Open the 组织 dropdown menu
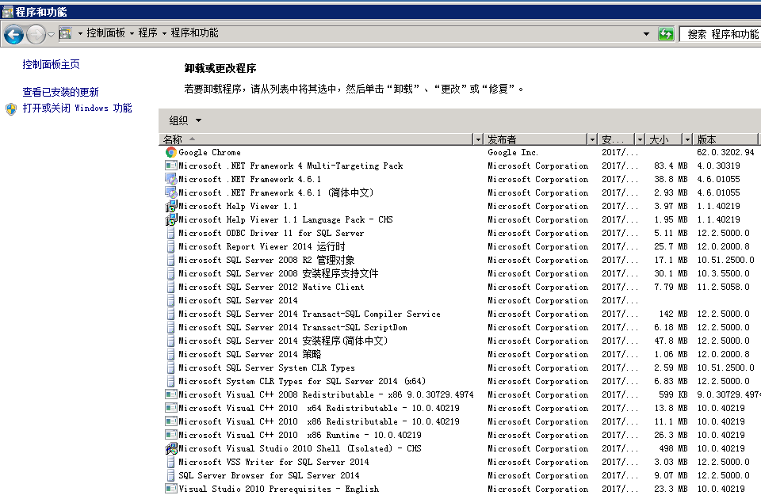 click(x=185, y=120)
